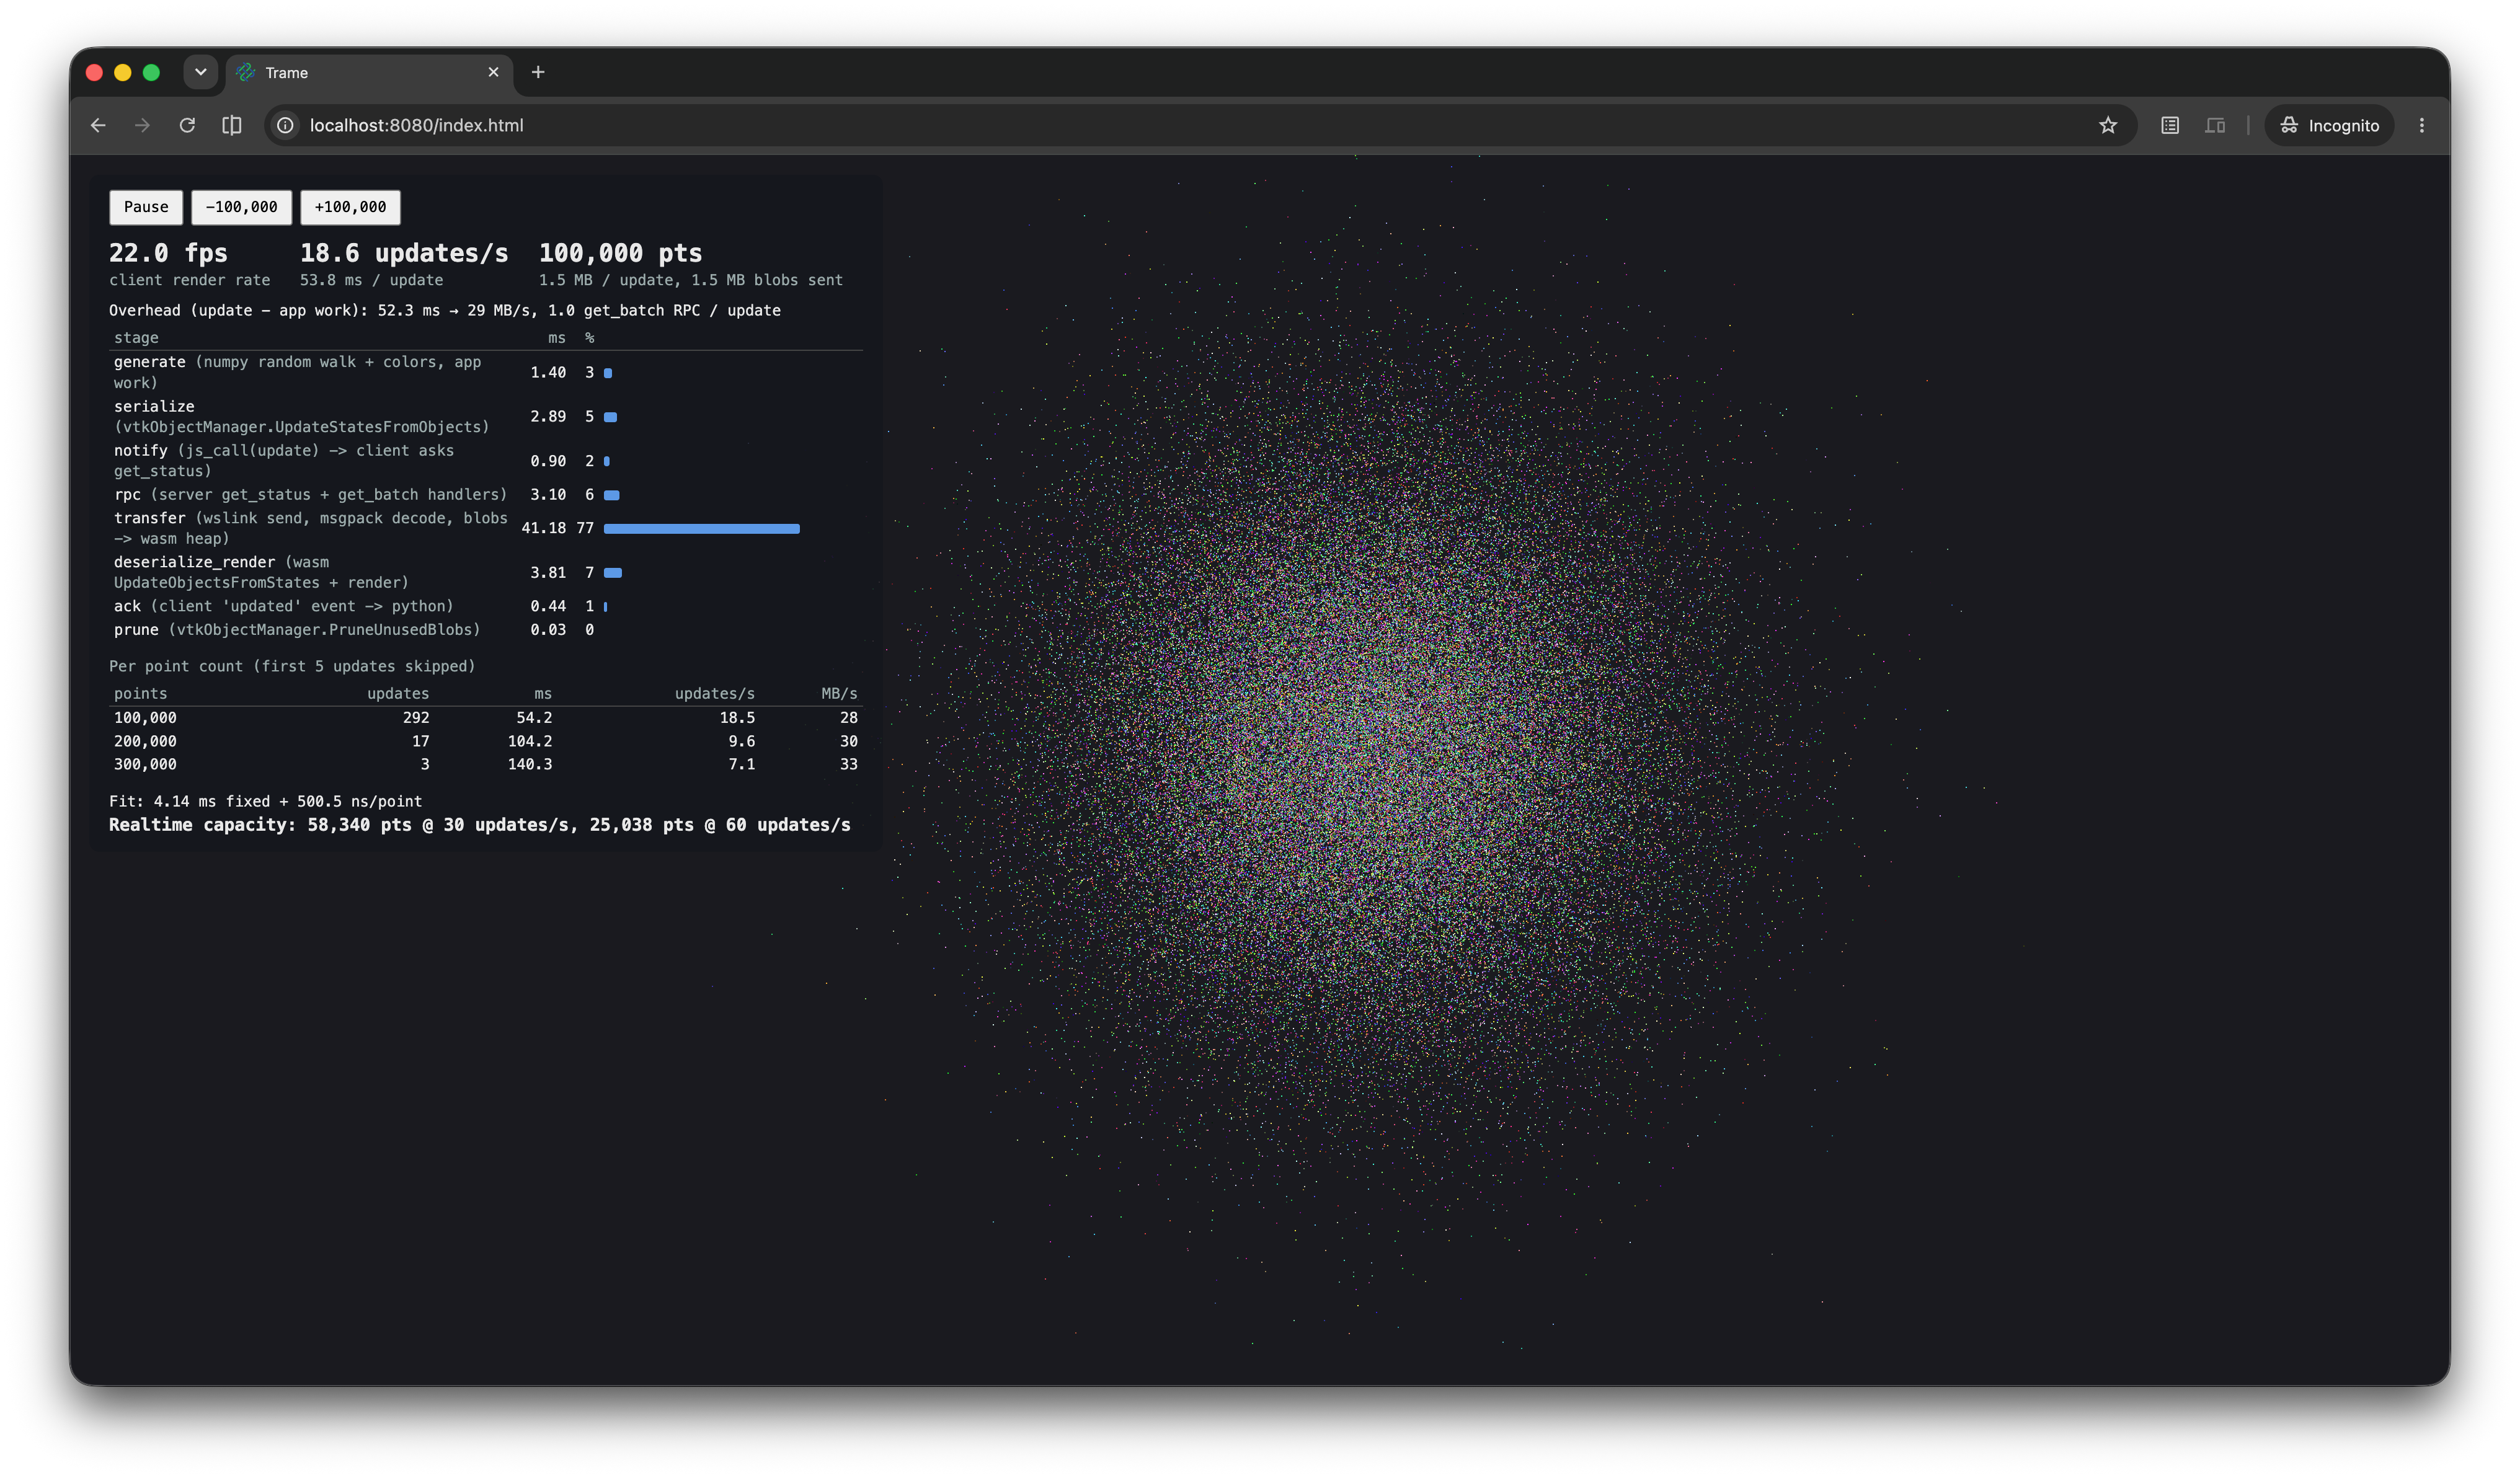Click the 18.6 updates/s value
This screenshot has width=2520, height=1478.
tap(404, 253)
